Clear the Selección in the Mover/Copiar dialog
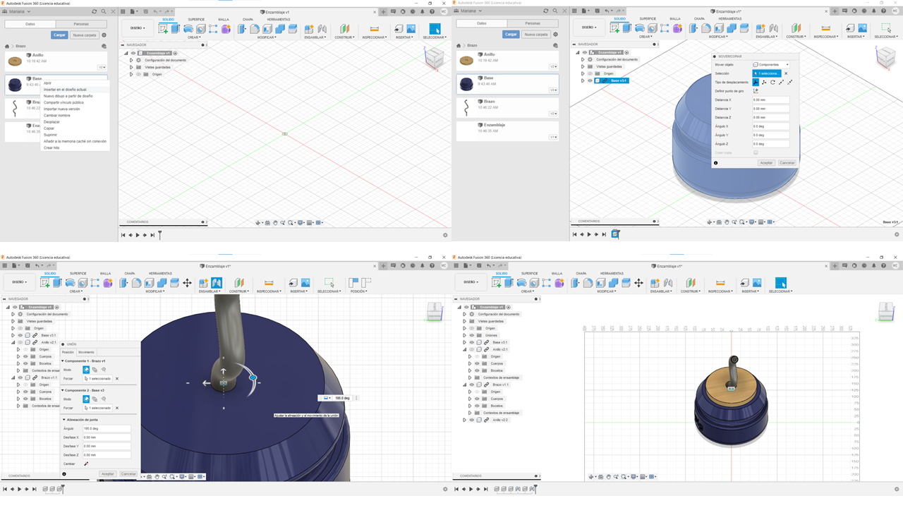Viewport: 903px width, 508px height. click(x=786, y=73)
